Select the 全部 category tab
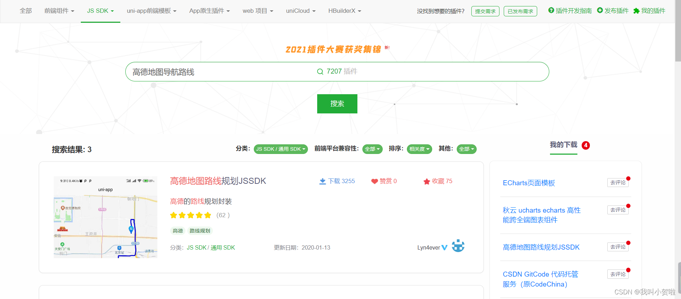Image resolution: width=681 pixels, height=299 pixels. 26,11
